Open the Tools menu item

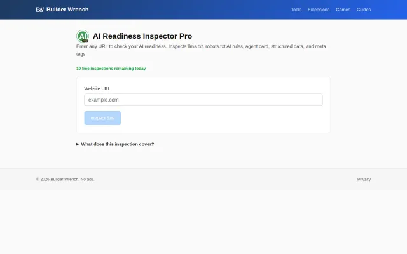point(296,10)
